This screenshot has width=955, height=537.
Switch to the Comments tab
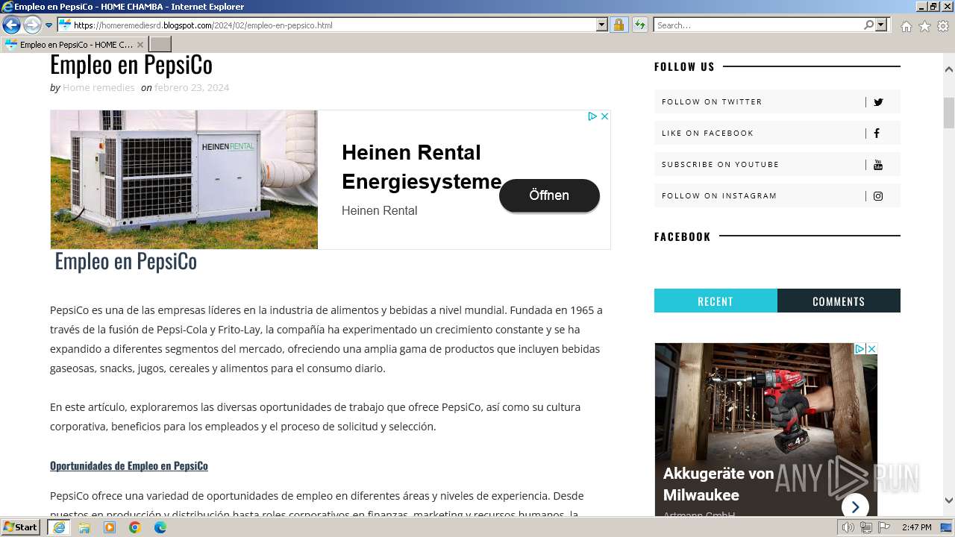(x=839, y=301)
